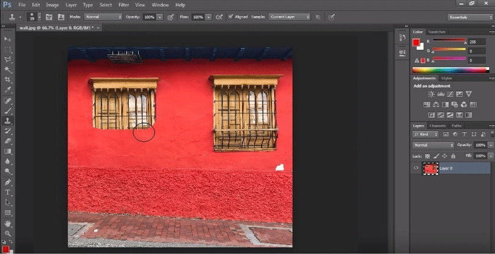The height and width of the screenshot is (254, 495).
Task: Select the Horizontal Type tool
Action: [7, 192]
